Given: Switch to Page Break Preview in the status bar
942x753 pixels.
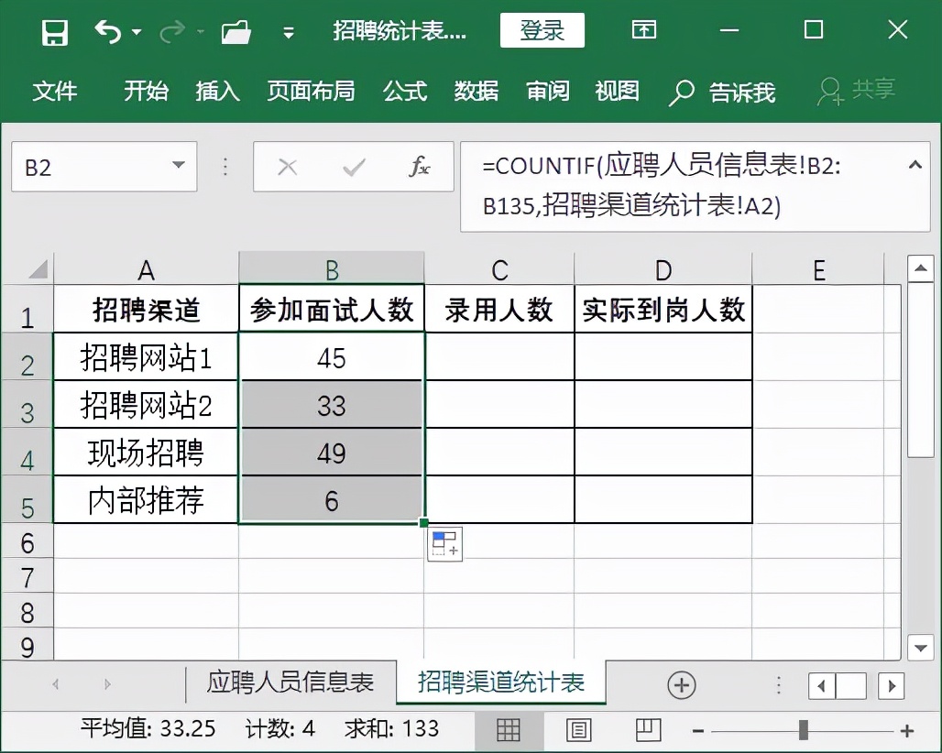Looking at the screenshot, I should (647, 730).
